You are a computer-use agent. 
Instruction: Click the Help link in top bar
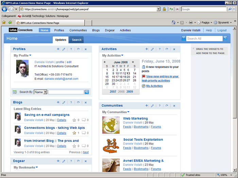(209, 30)
